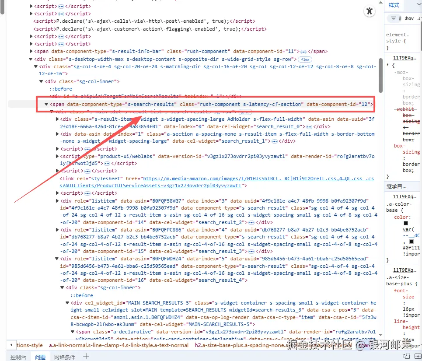Click the first black color swatch under color: var(
Image resolution: width=422 pixels, height=361 pixels.
(405, 223)
